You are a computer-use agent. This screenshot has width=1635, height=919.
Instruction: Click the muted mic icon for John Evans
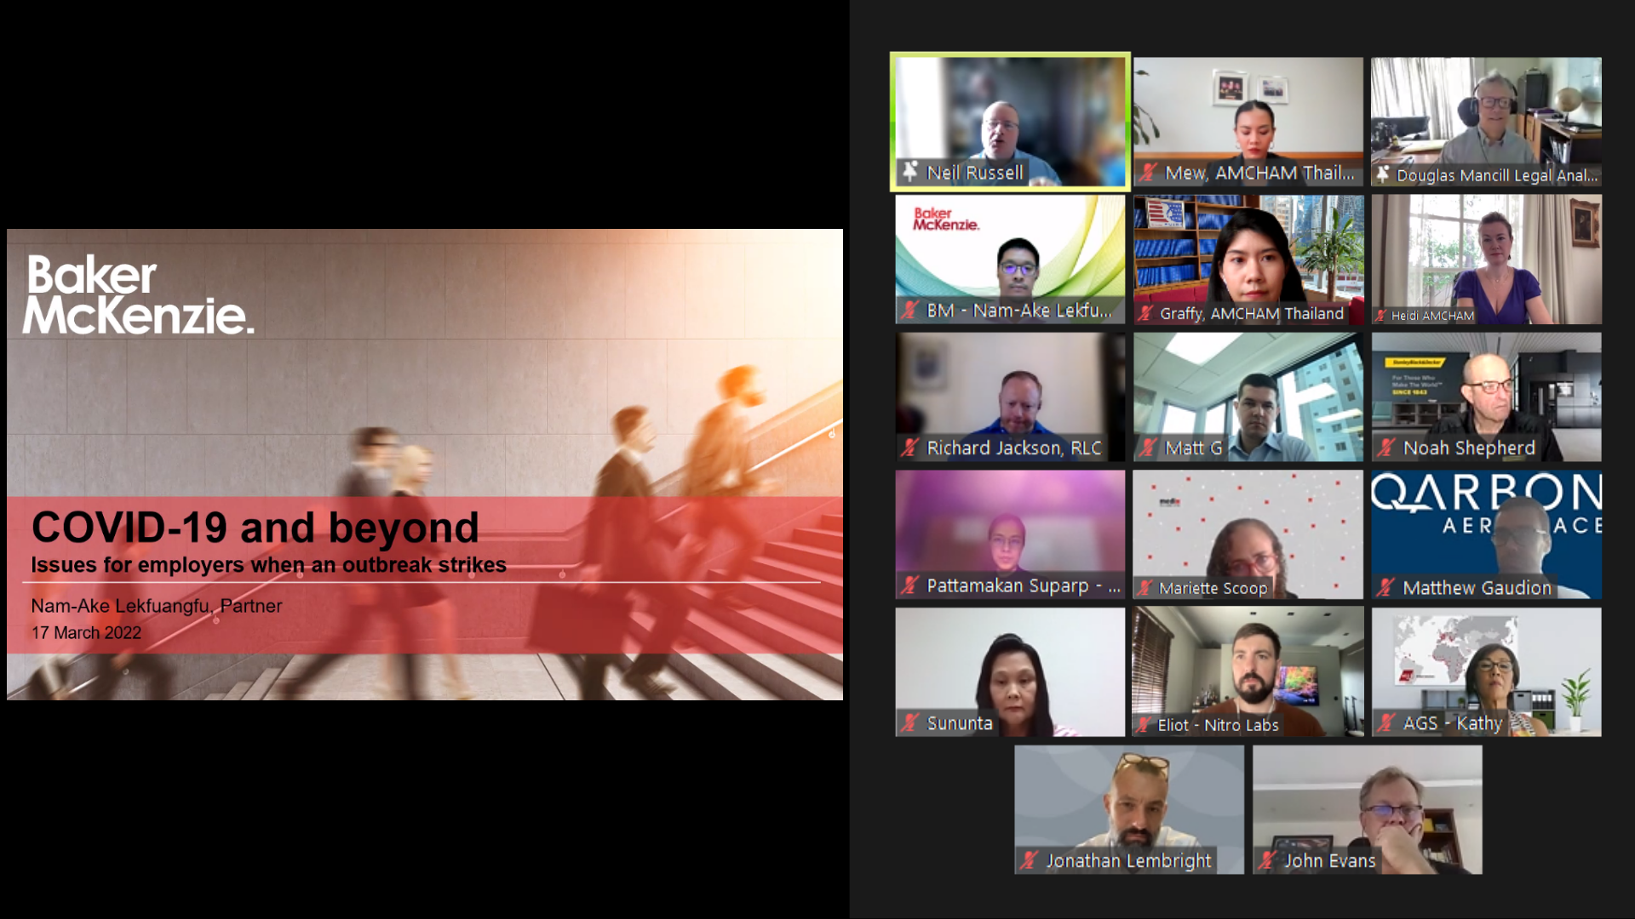[1268, 860]
